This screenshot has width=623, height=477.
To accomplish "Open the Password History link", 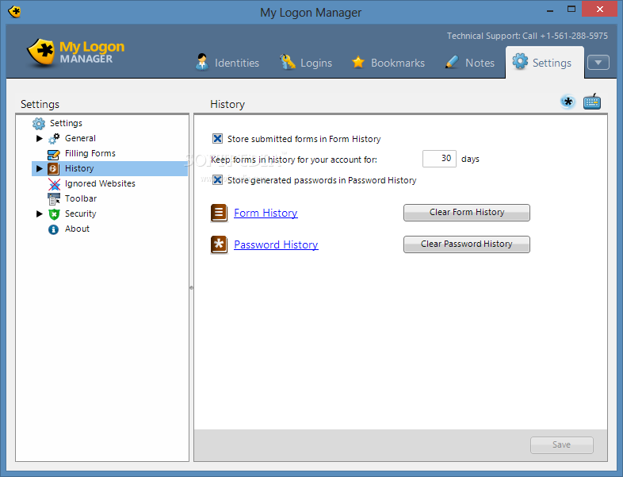I will pos(276,245).
